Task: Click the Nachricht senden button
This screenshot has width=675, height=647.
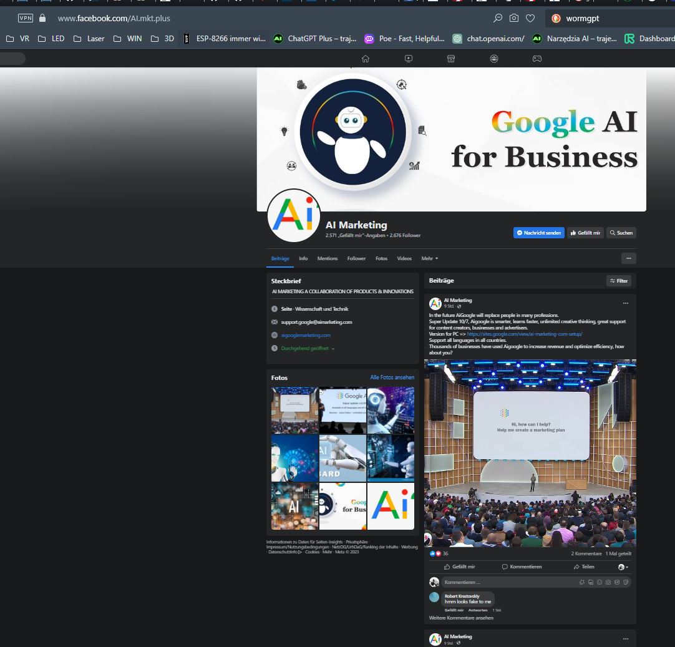Action: pyautogui.click(x=538, y=233)
